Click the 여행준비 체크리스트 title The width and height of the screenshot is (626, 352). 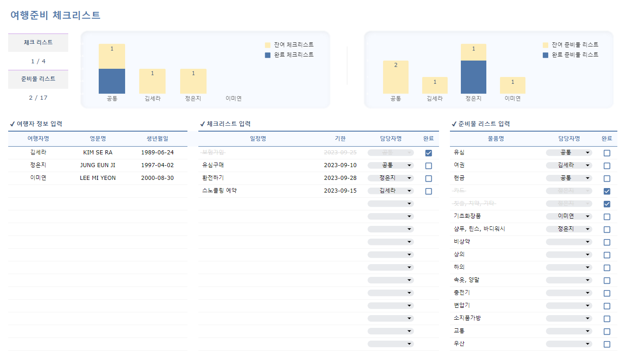click(55, 15)
